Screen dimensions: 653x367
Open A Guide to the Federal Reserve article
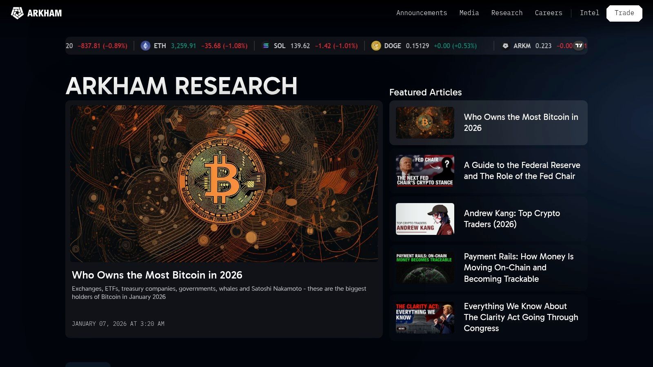tap(522, 170)
